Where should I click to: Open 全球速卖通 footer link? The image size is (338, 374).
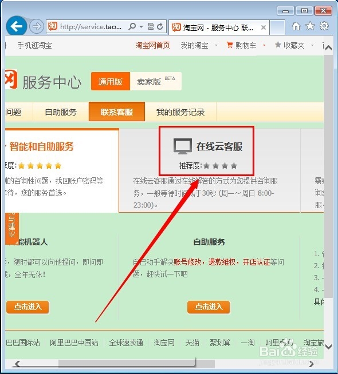click(126, 343)
